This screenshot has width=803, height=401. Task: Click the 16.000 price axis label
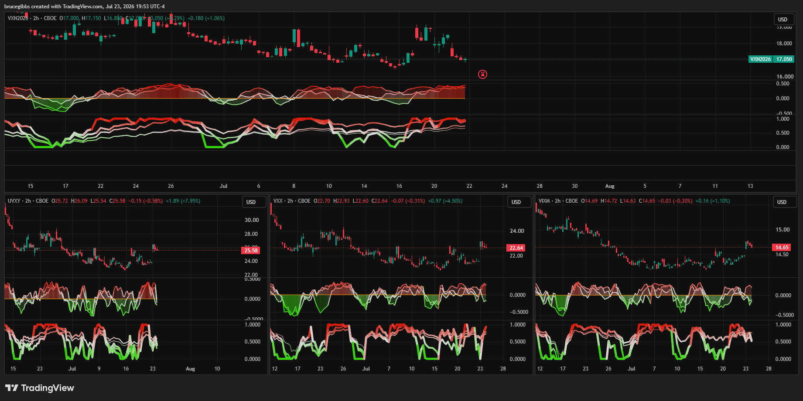[x=784, y=77]
